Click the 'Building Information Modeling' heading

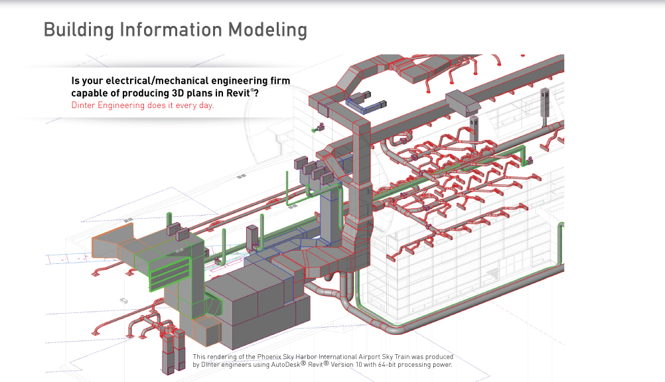pyautogui.click(x=175, y=30)
